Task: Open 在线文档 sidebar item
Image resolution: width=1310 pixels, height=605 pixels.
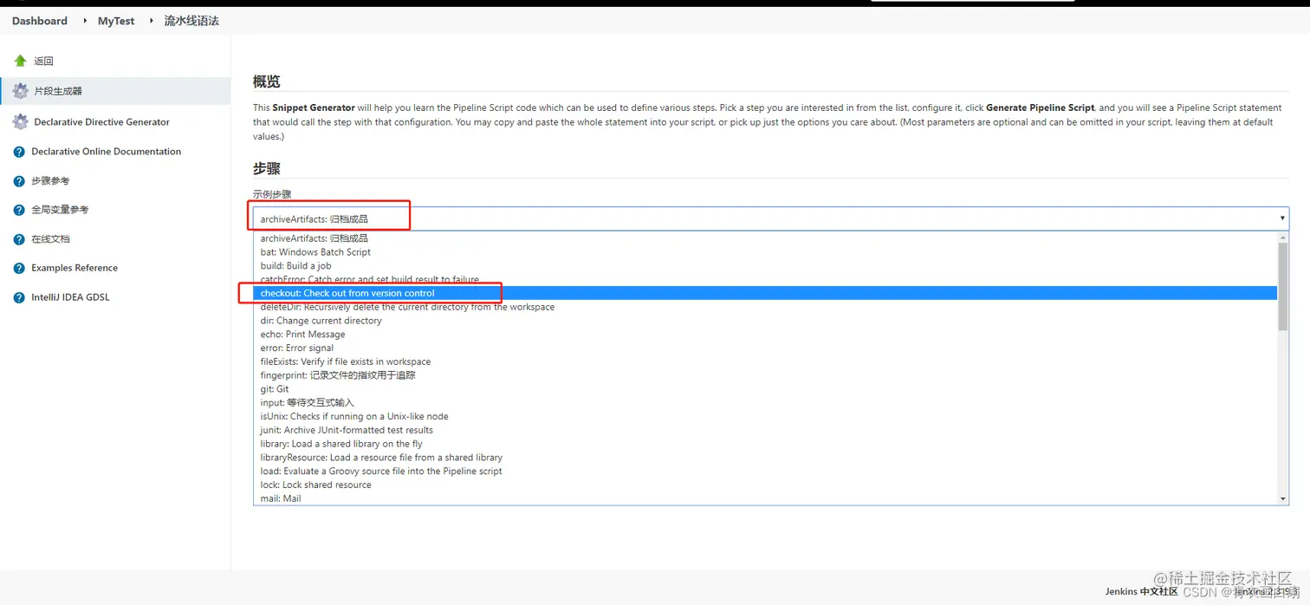Action: point(50,239)
